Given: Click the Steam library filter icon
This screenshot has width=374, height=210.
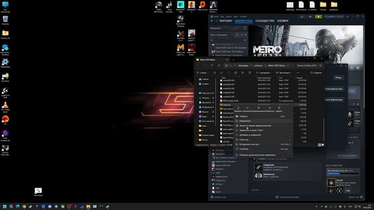Looking at the screenshot, I should point(245,40).
